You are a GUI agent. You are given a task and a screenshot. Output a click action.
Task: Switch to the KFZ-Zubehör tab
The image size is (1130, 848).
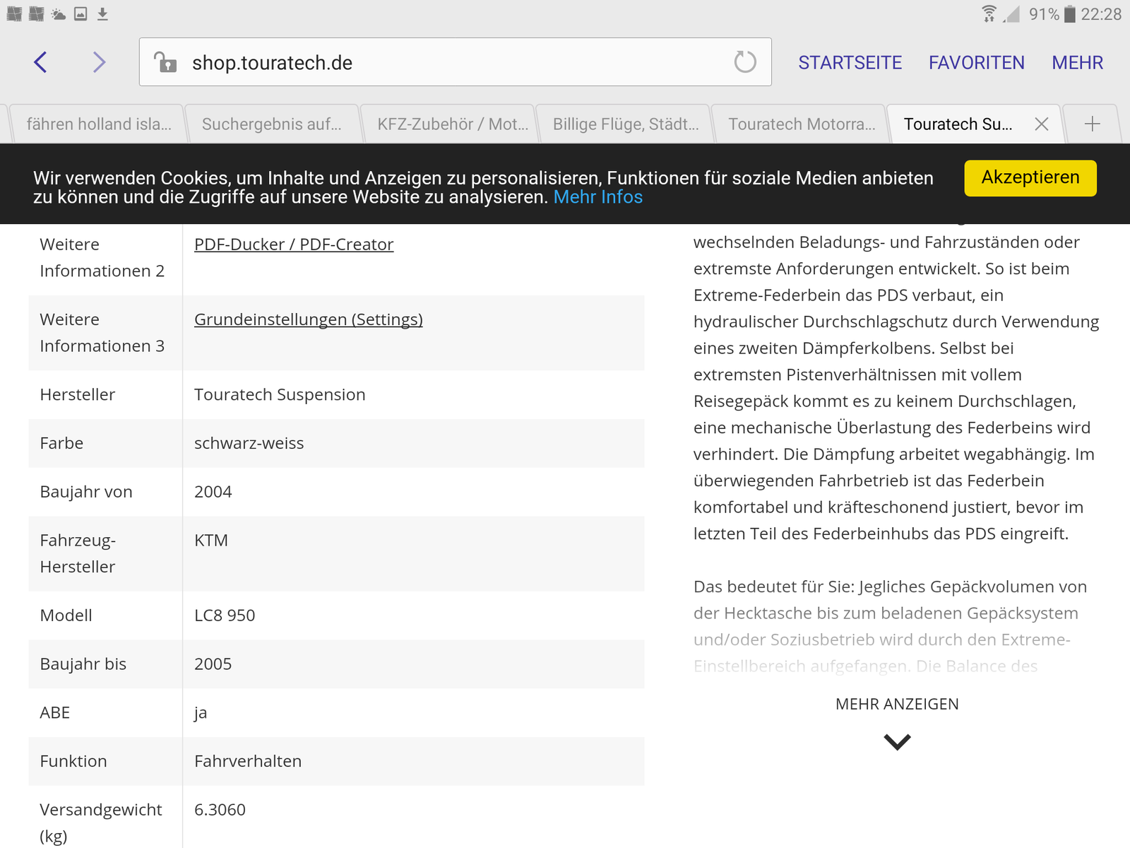[x=452, y=124]
